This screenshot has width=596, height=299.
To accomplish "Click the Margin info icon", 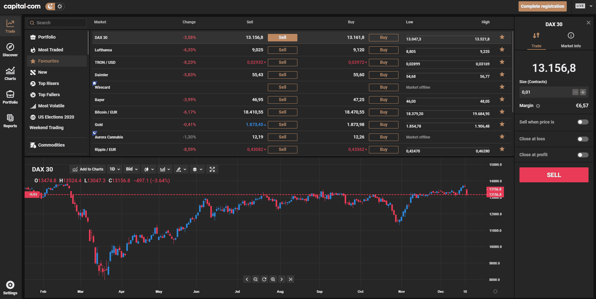I will pyautogui.click(x=538, y=106).
